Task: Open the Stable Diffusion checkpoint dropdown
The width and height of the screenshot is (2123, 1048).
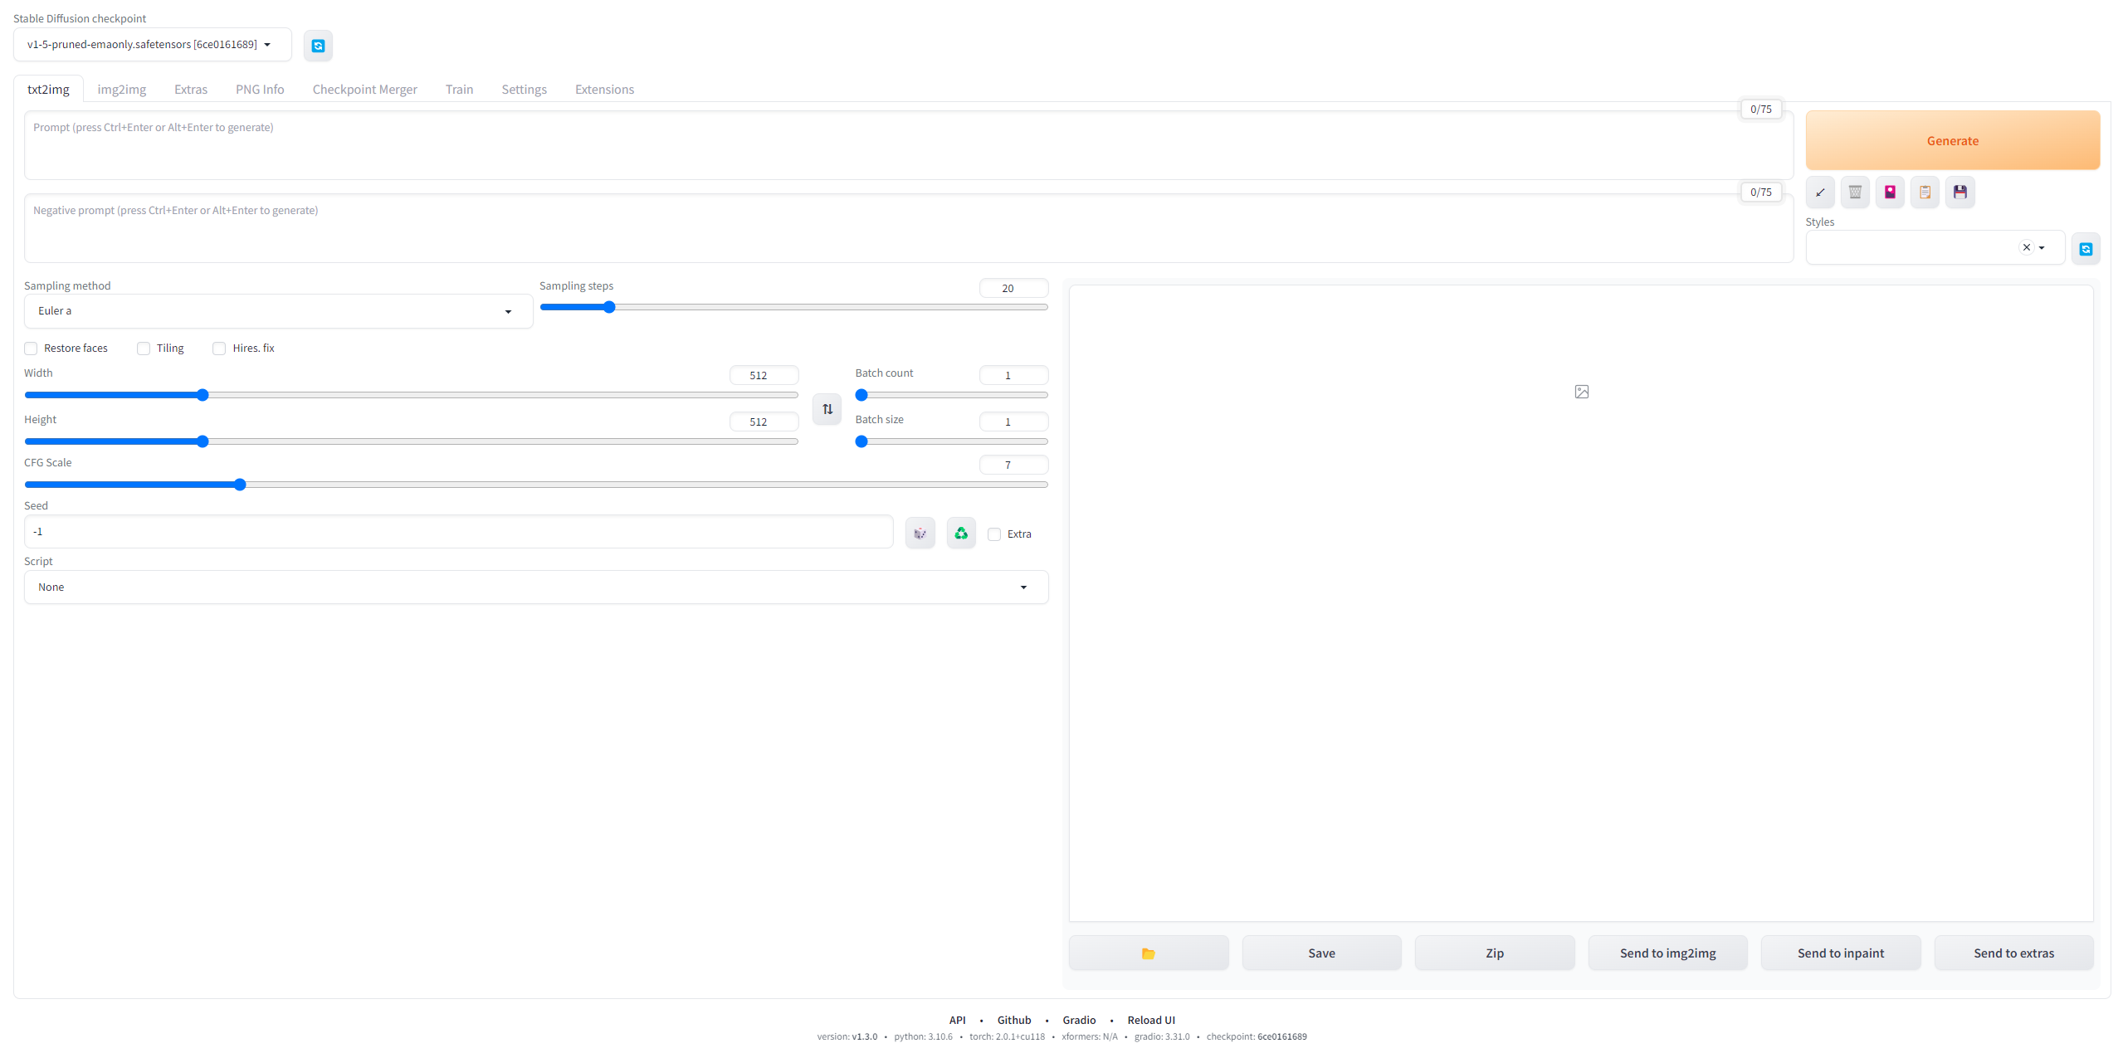Action: (x=152, y=45)
